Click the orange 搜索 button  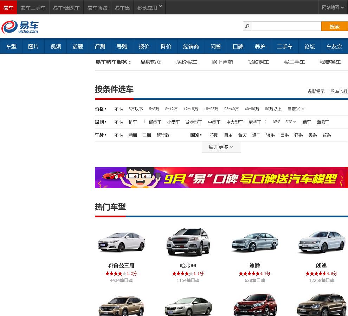pyautogui.click(x=334, y=26)
